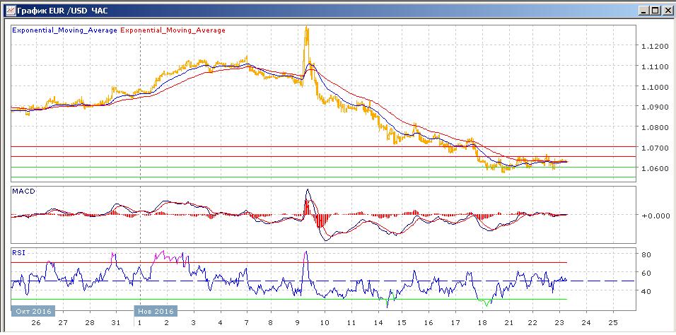Minimize the EUR/USD chart window
The height and width of the screenshot is (335, 676).
pyautogui.click(x=643, y=10)
